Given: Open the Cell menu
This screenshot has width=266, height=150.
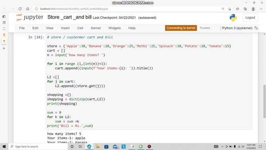Looking at the screenshot, I should click(x=80, y=28).
